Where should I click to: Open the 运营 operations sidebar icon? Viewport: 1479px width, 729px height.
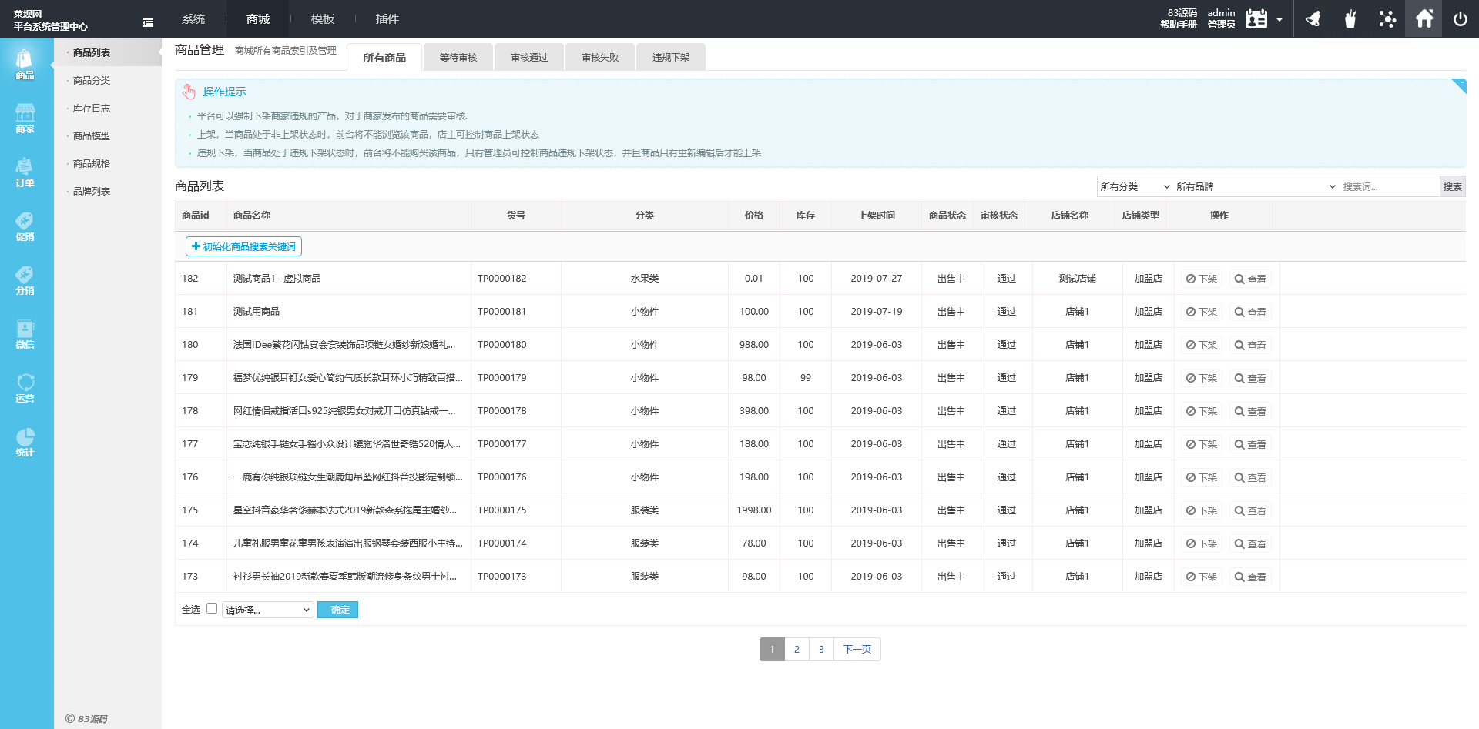point(25,388)
